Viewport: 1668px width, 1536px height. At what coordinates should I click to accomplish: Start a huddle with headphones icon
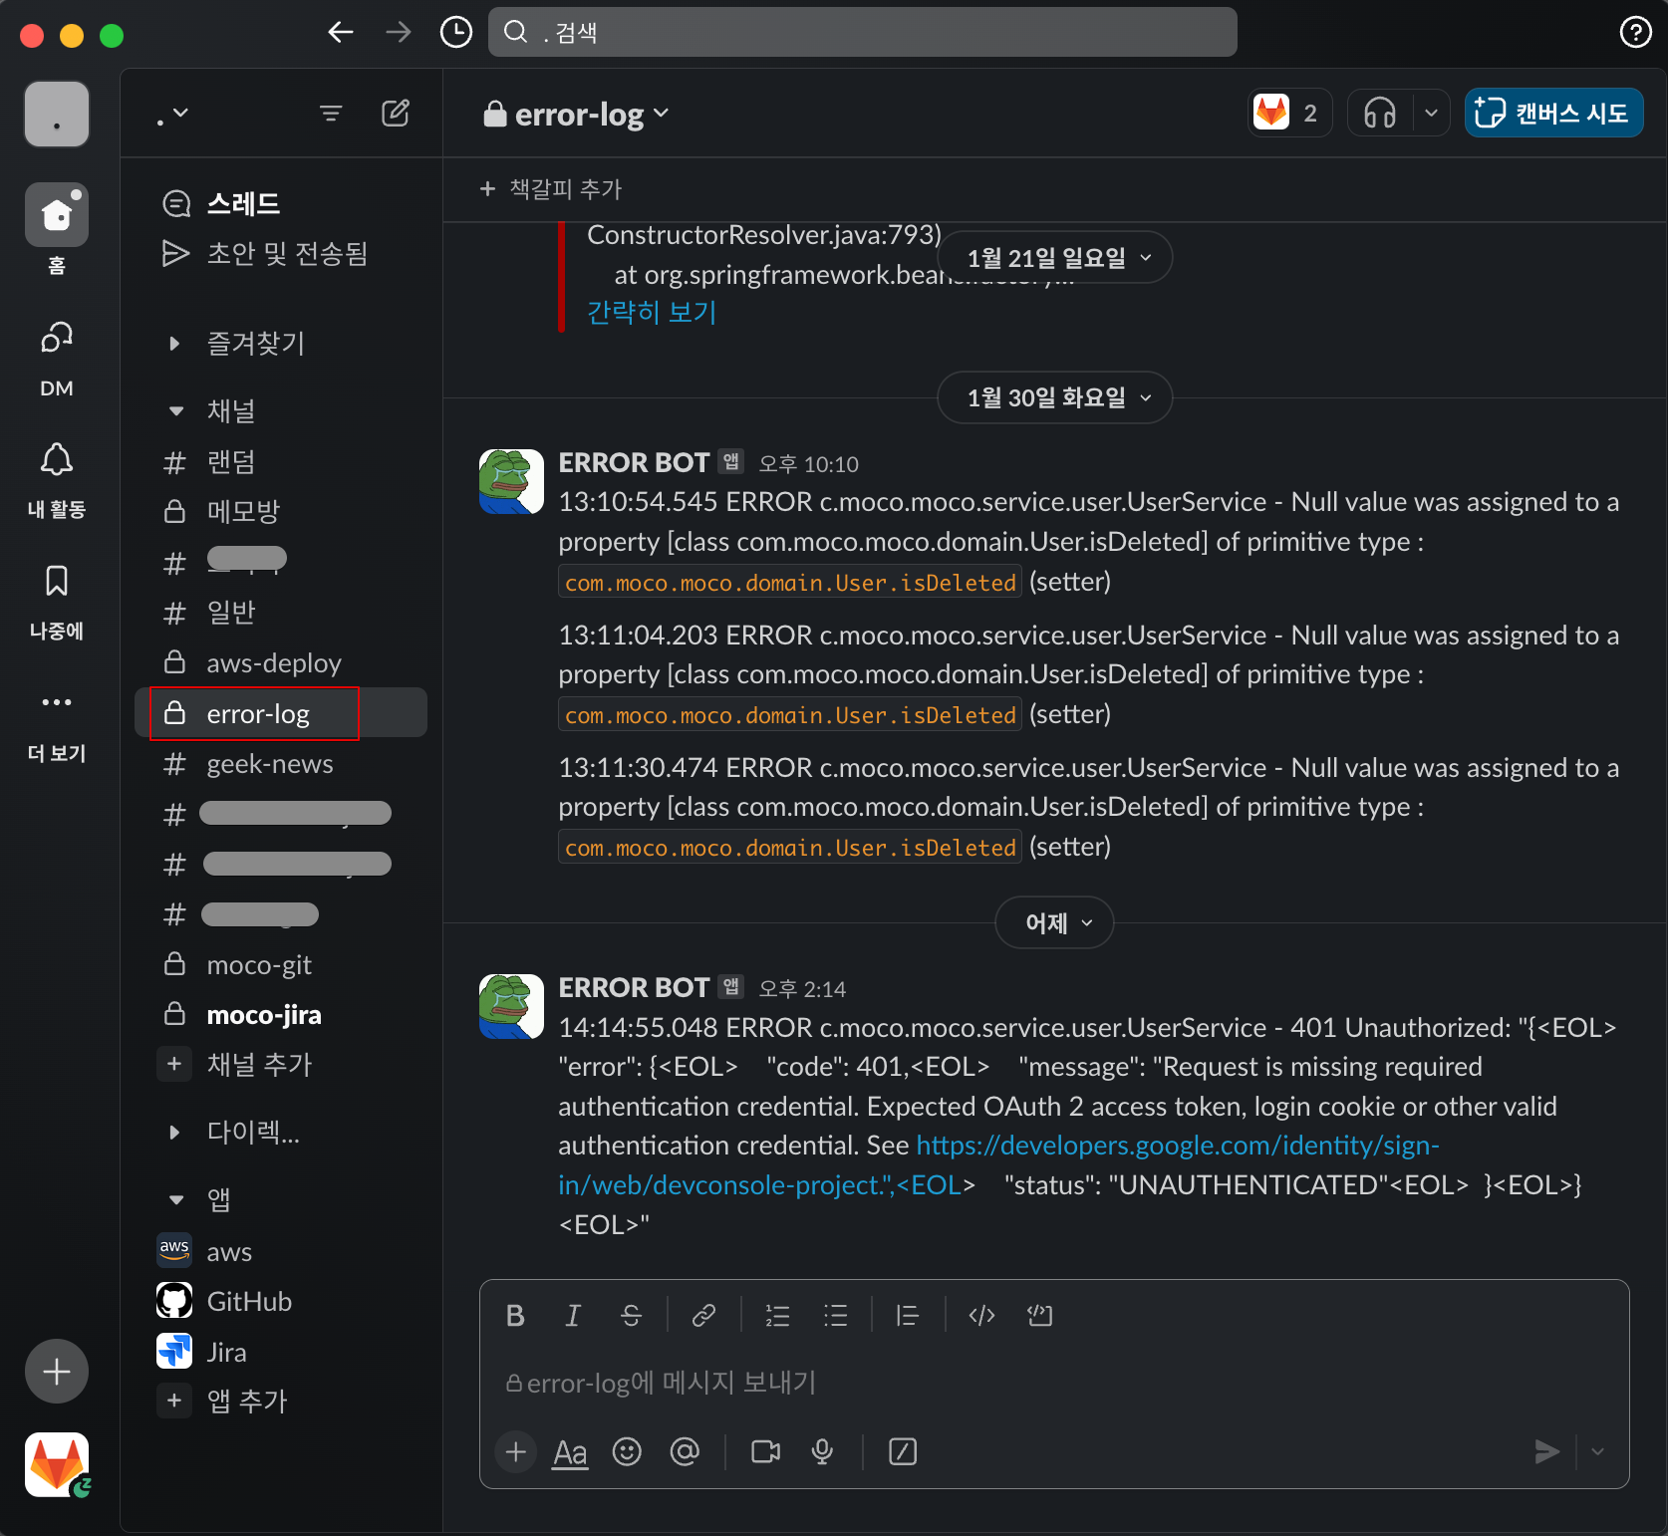pyautogui.click(x=1380, y=113)
